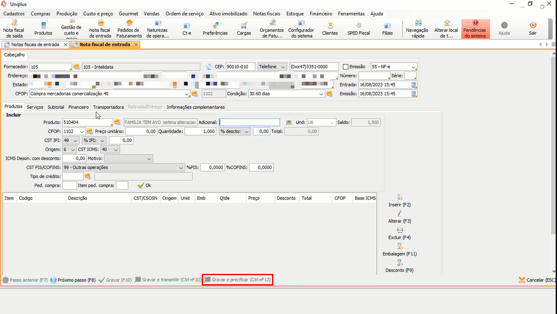Open supplier lookup next to Fornecedor field
This screenshot has width=557, height=314.
76,67
